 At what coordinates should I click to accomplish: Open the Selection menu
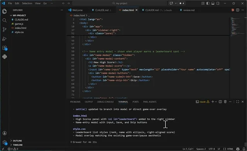tap(27, 3)
